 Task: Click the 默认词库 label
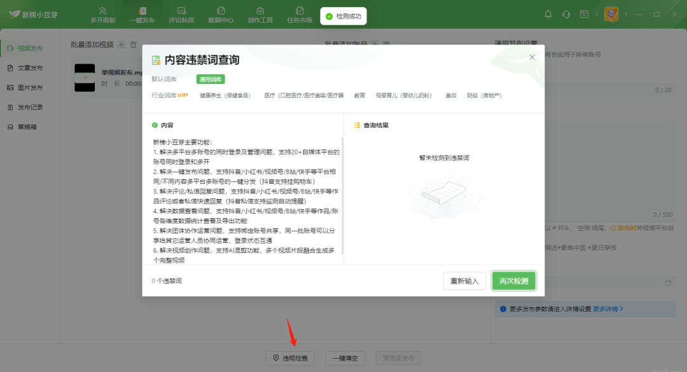click(x=164, y=79)
